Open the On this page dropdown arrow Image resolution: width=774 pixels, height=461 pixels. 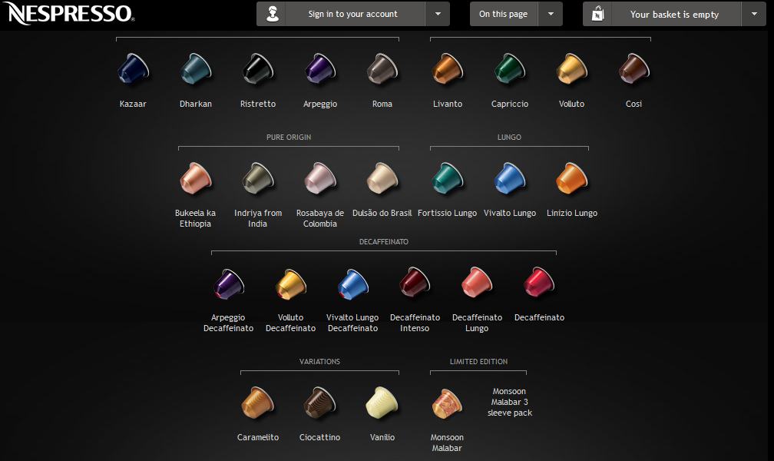point(551,14)
